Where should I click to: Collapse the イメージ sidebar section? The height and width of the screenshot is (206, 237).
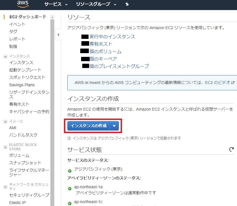click(x=5, y=121)
